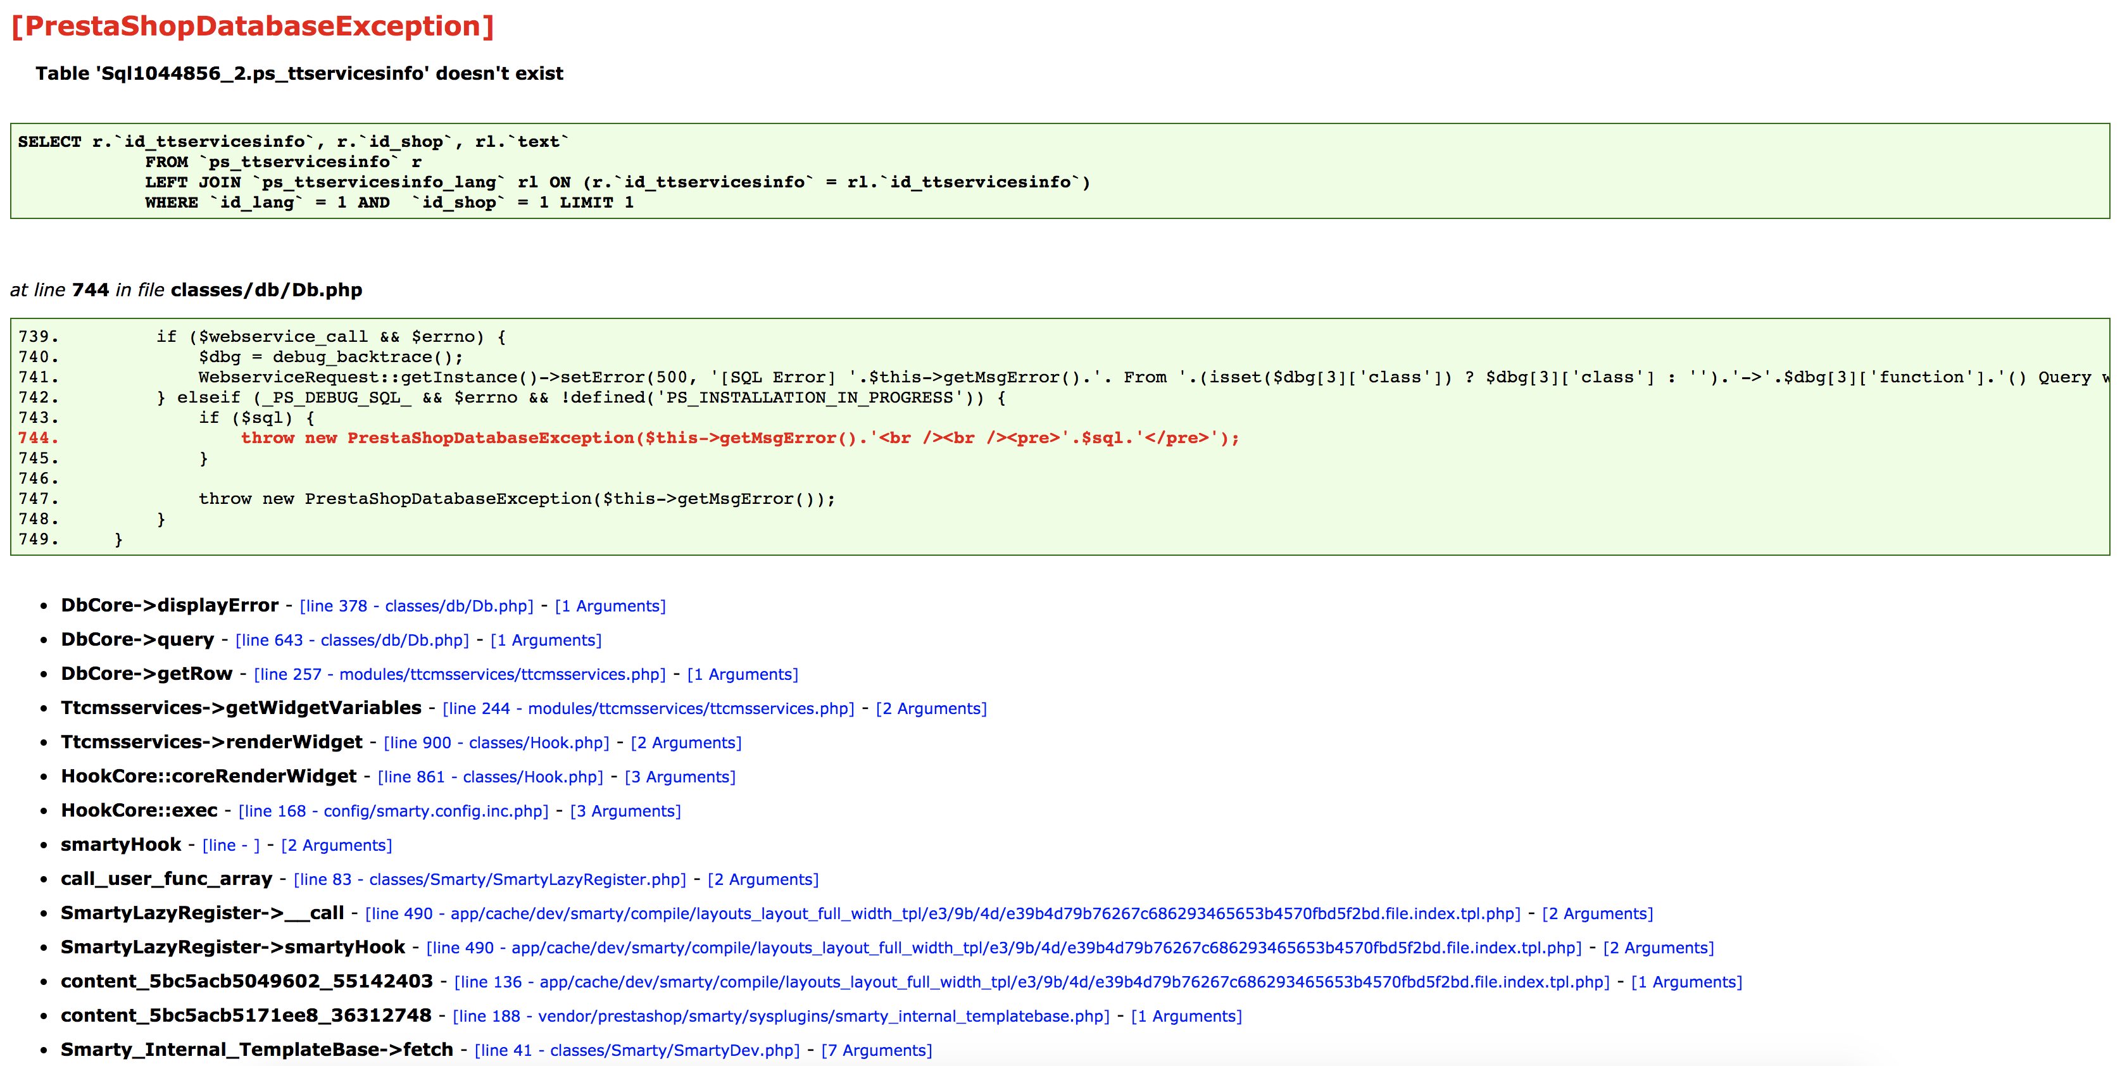Image resolution: width=2127 pixels, height=1066 pixels.
Task: Expand DbCore->displayError 1 Arguments
Action: pos(610,606)
